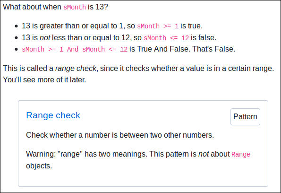Viewport: 281px width, 193px height.
Task: Open the Range check heading link
Action: tap(53, 115)
